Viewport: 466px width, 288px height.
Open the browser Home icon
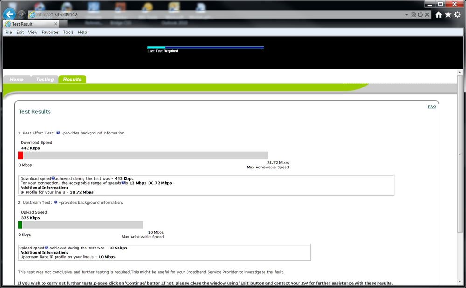pyautogui.click(x=438, y=14)
